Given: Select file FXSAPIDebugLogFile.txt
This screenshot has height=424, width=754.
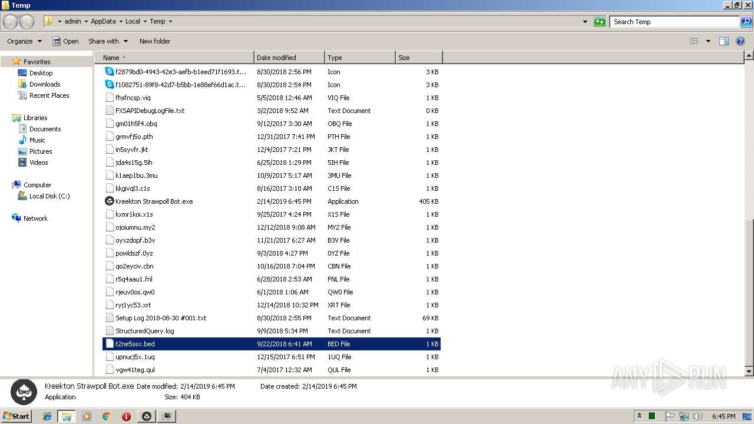Looking at the screenshot, I should point(272,111).
